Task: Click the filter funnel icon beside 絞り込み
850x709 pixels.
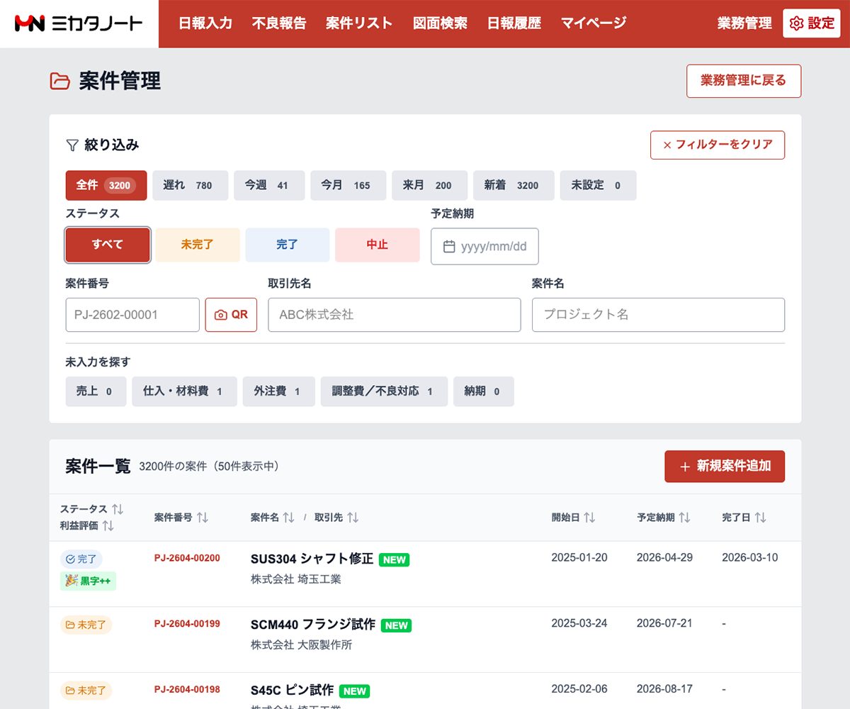Action: [x=71, y=144]
